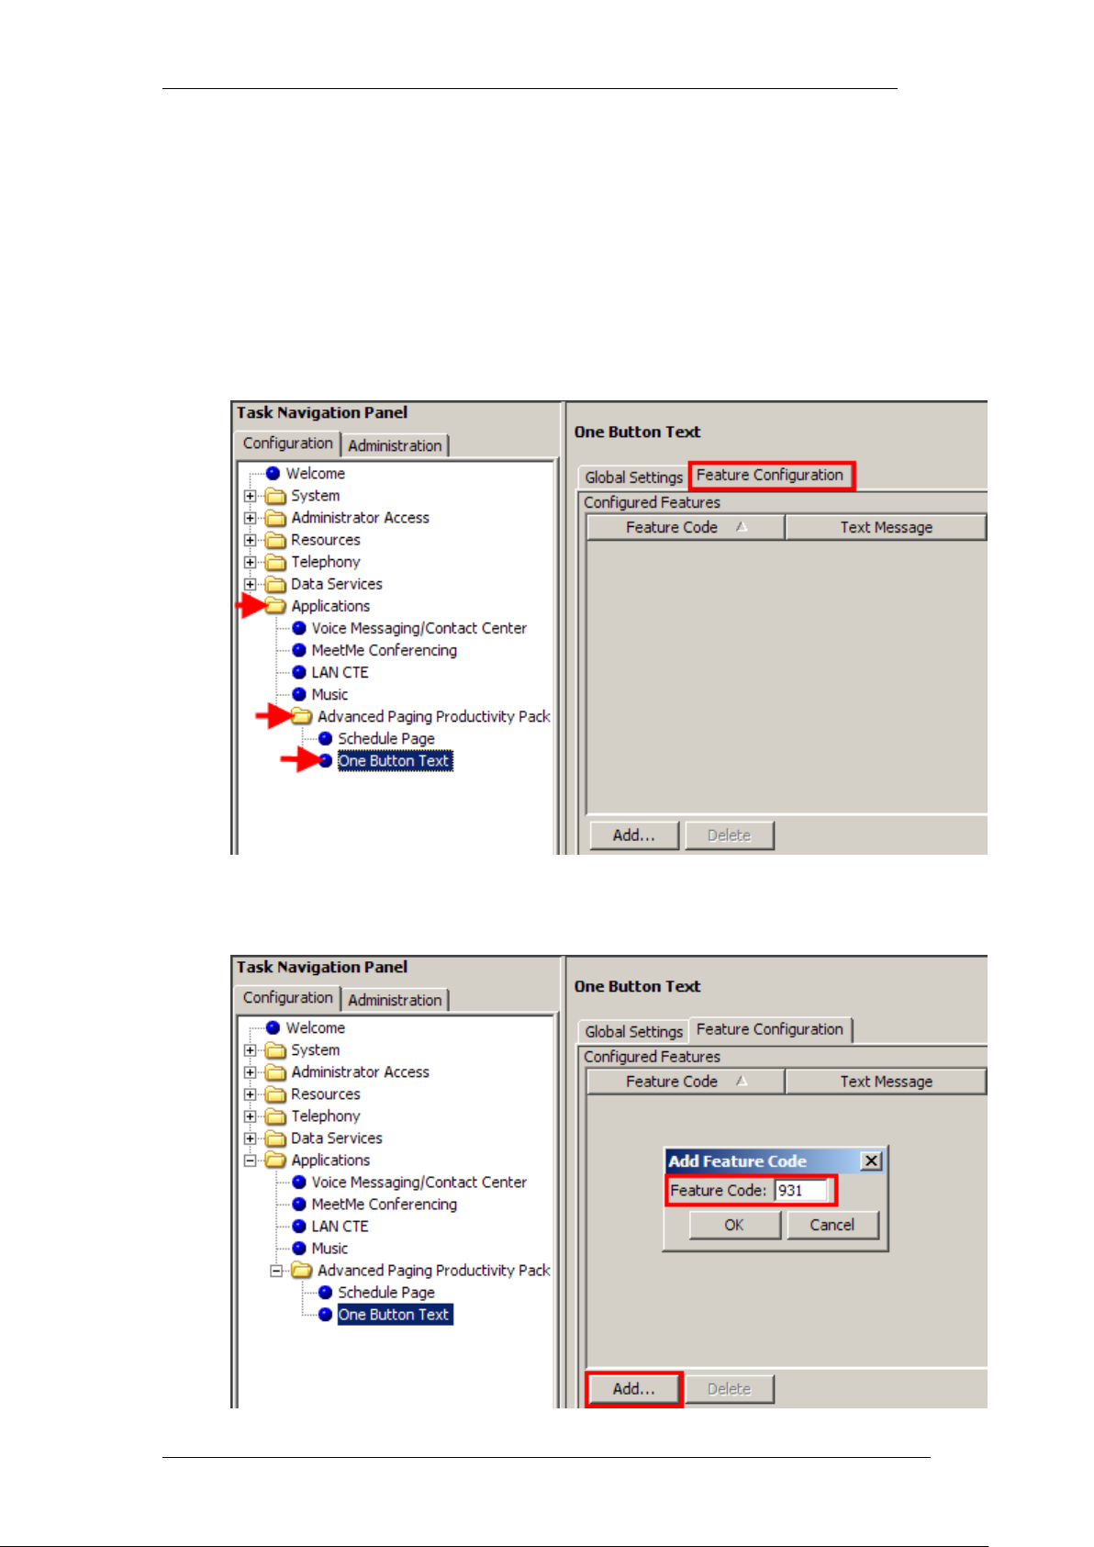Collapse the Applications node in lower screenshot
The height and width of the screenshot is (1547, 1094).
[x=251, y=1160]
